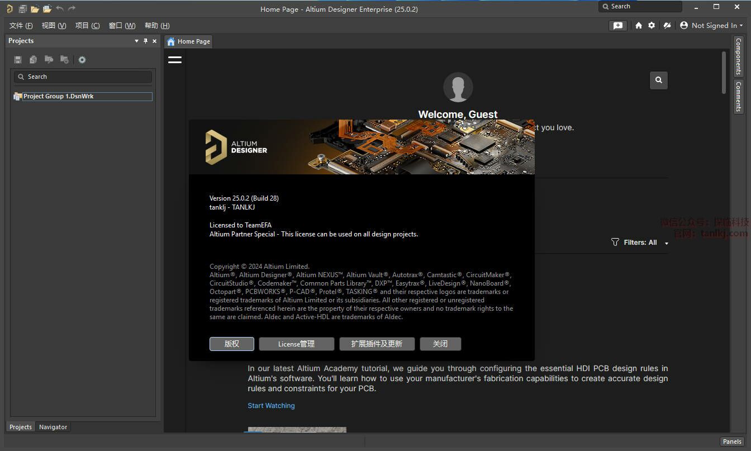Click the Licensed to TeamEFA text

[240, 225]
